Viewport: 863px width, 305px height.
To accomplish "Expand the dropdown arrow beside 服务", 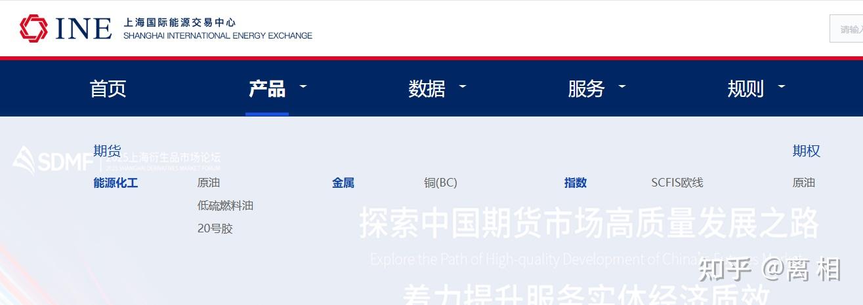I will coord(622,86).
